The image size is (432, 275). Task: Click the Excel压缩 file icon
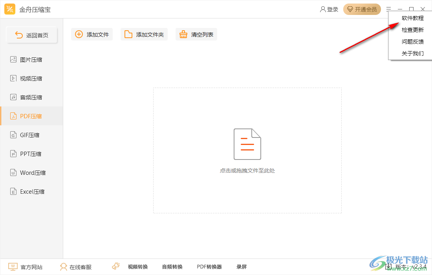(x=13, y=191)
